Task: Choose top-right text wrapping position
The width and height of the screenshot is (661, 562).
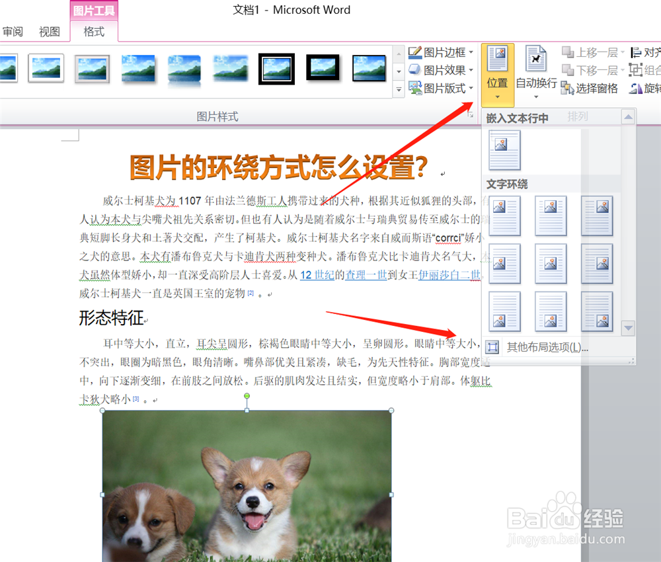Action: pyautogui.click(x=597, y=216)
